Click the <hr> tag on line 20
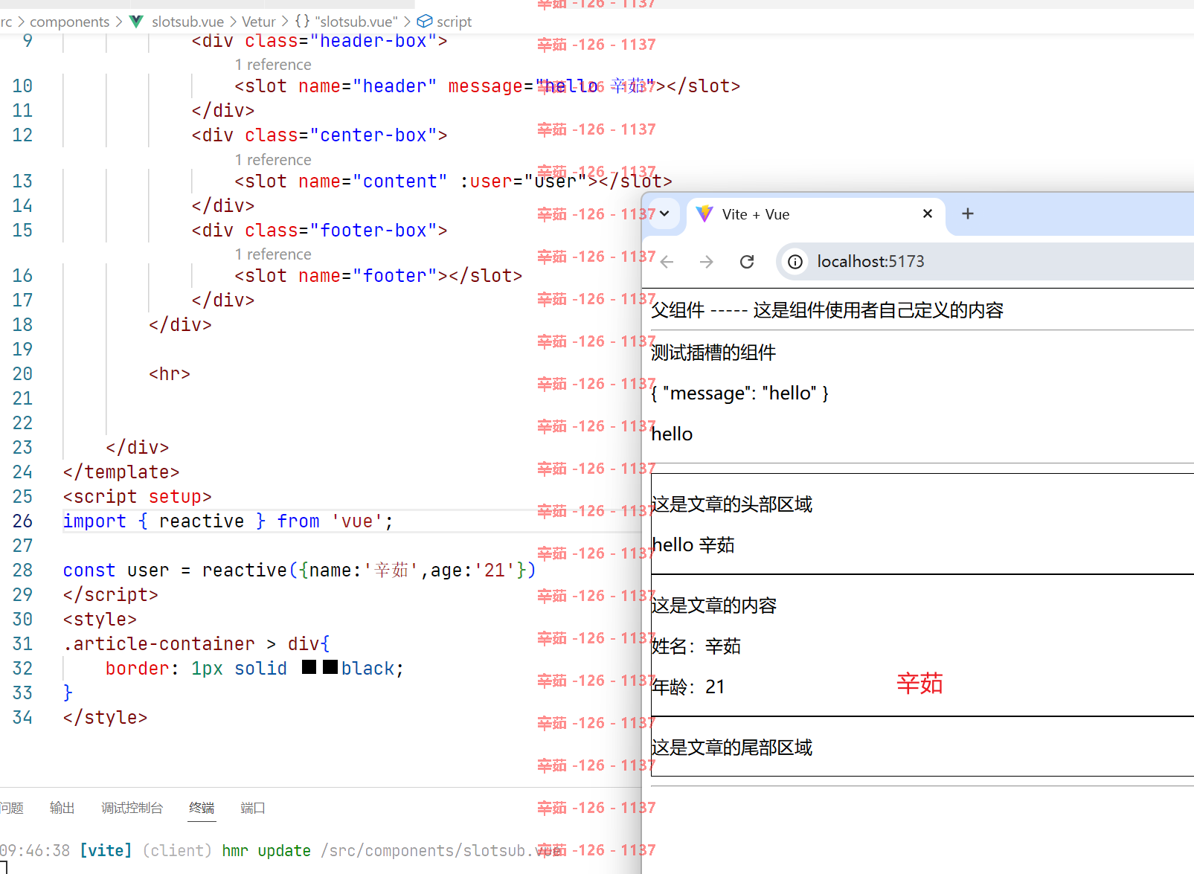Viewport: 1194px width, 874px height. pyautogui.click(x=170, y=373)
